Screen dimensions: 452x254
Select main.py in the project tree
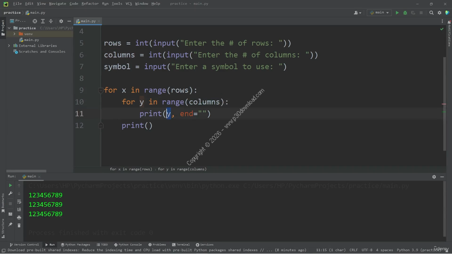(x=31, y=40)
